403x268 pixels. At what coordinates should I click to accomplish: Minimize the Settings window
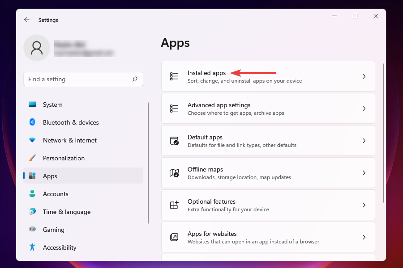point(334,16)
